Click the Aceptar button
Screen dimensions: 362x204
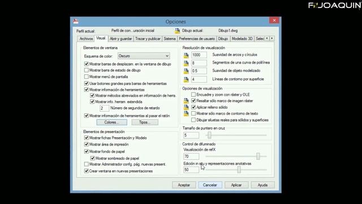(184, 185)
